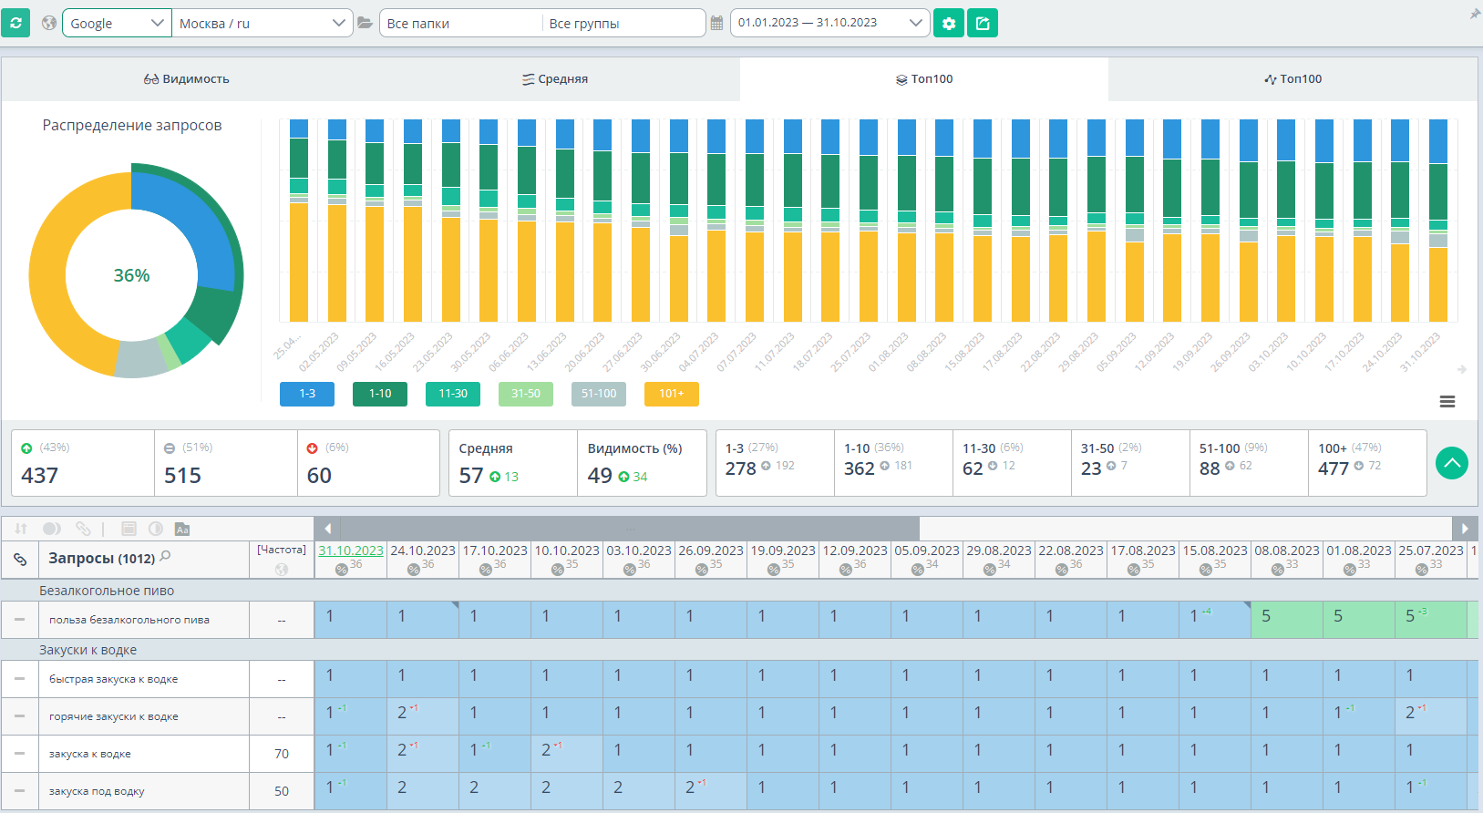The width and height of the screenshot is (1483, 813).
Task: Toggle the 11-30 teal legend swatch
Action: [453, 394]
